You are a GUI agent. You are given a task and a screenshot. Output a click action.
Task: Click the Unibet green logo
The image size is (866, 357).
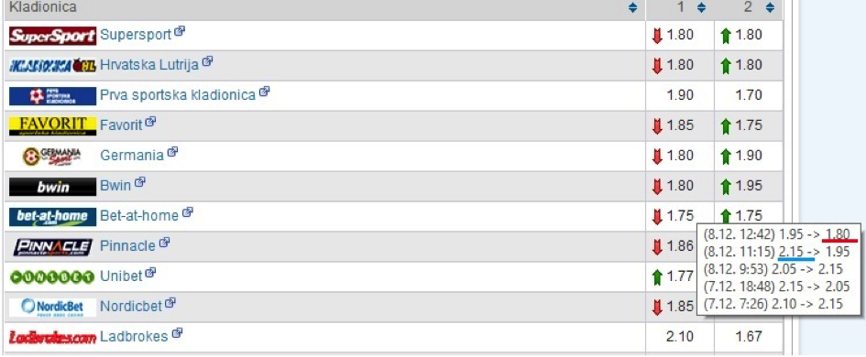52,277
